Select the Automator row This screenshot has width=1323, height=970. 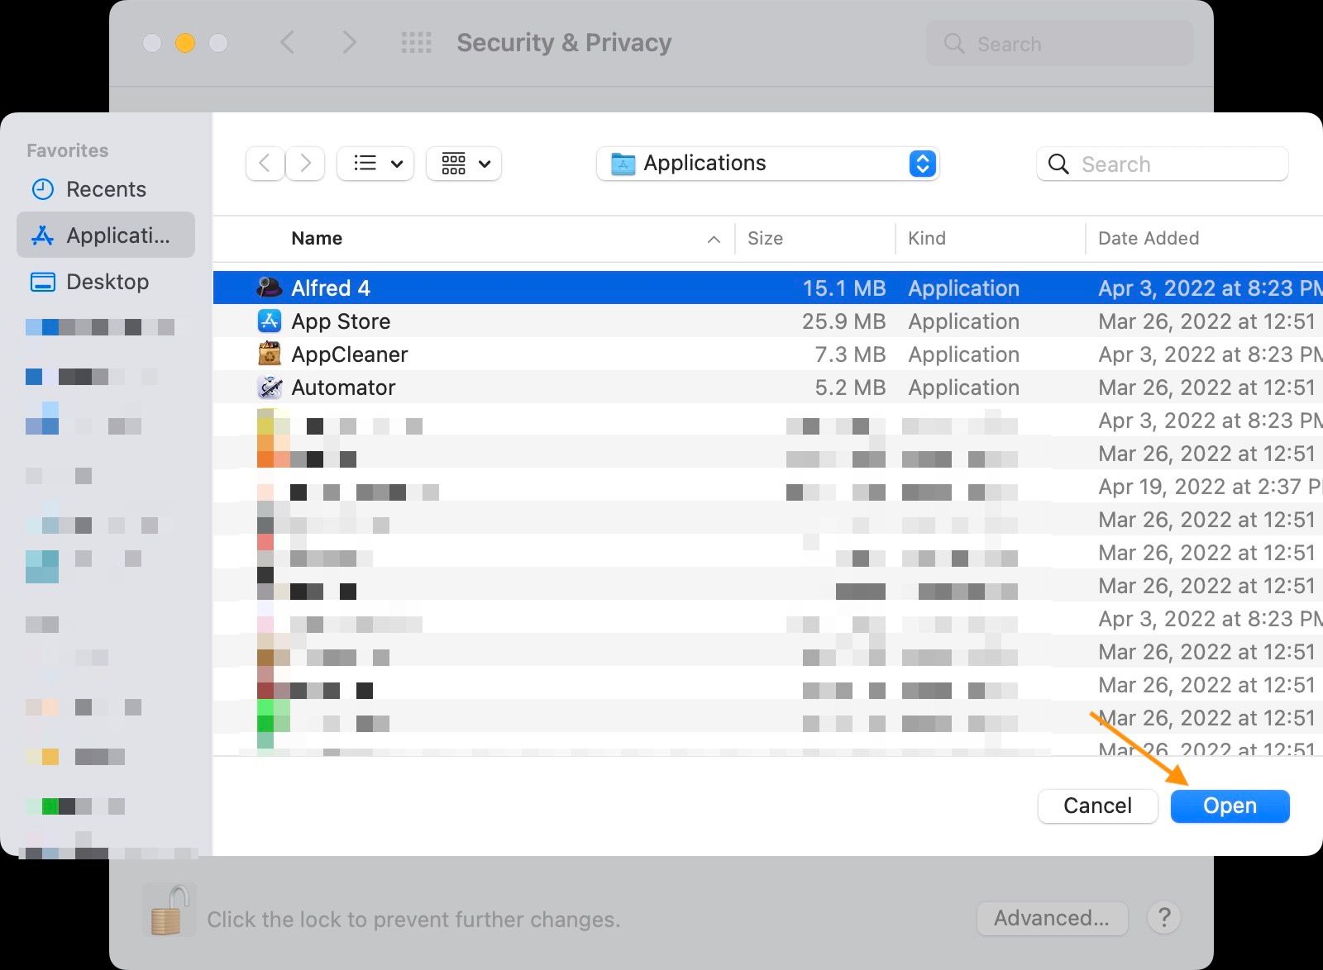coord(768,387)
